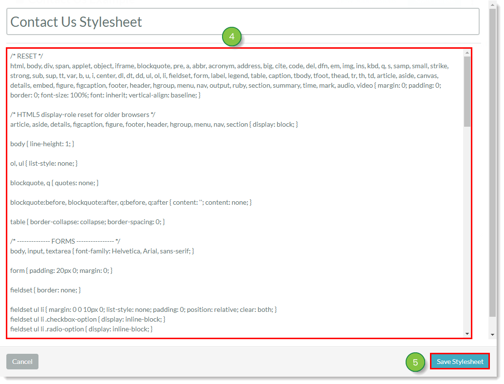
Task: Click the Cancel button
Action: (22, 362)
